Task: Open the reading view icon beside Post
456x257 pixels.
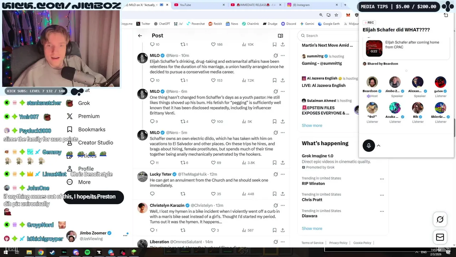Action: (280, 36)
